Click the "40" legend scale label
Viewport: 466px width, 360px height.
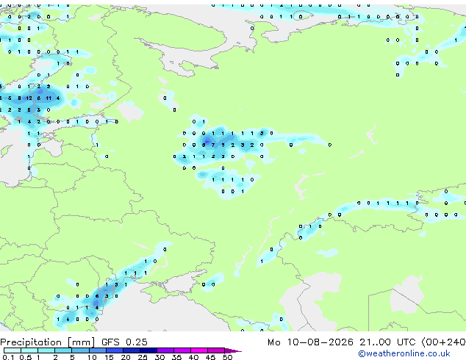click(x=193, y=357)
